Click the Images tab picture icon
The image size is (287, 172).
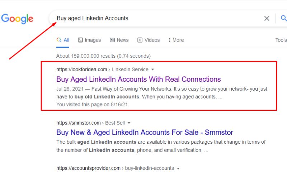(x=80, y=40)
